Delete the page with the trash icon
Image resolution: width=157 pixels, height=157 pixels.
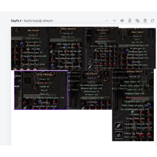tap(145, 21)
